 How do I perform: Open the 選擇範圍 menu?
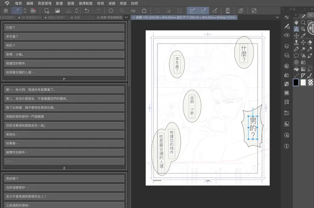(x=86, y=3)
